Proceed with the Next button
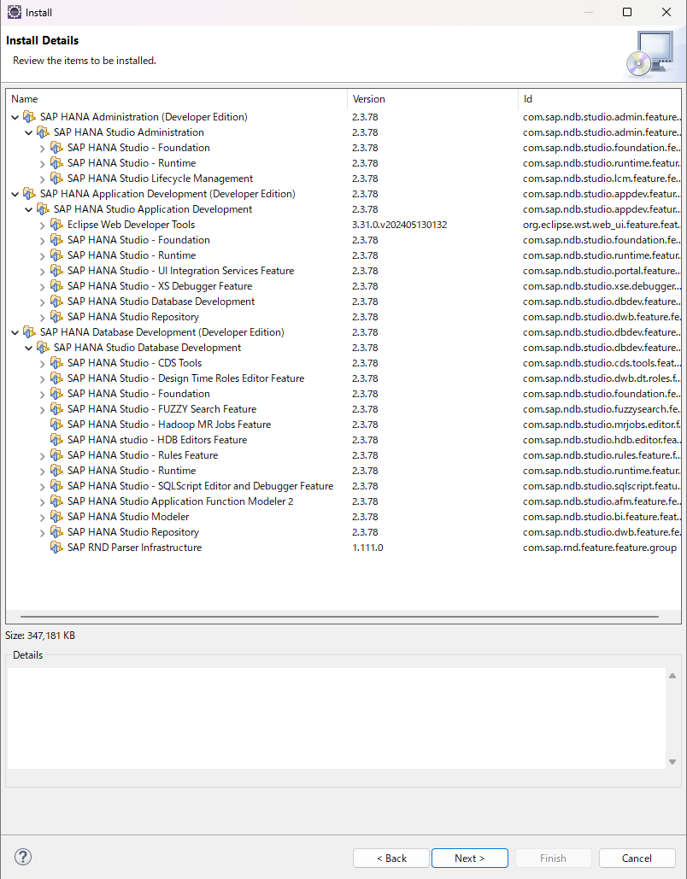Viewport: 687px width, 879px height. tap(469, 858)
